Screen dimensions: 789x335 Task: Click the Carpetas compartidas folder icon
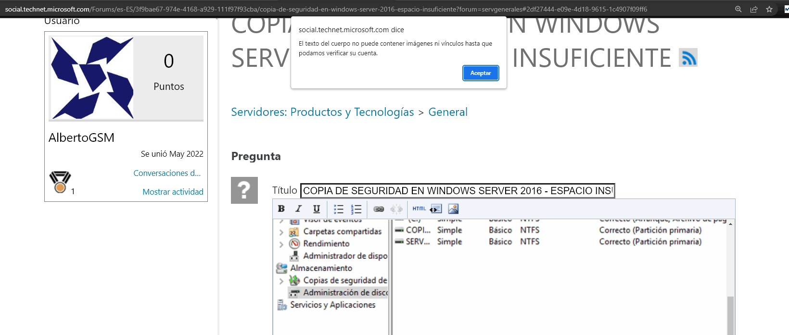click(x=294, y=232)
